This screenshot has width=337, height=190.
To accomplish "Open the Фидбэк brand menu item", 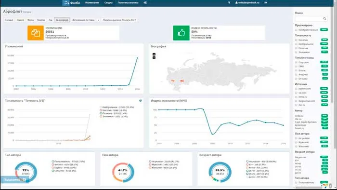I will pos(75,3).
